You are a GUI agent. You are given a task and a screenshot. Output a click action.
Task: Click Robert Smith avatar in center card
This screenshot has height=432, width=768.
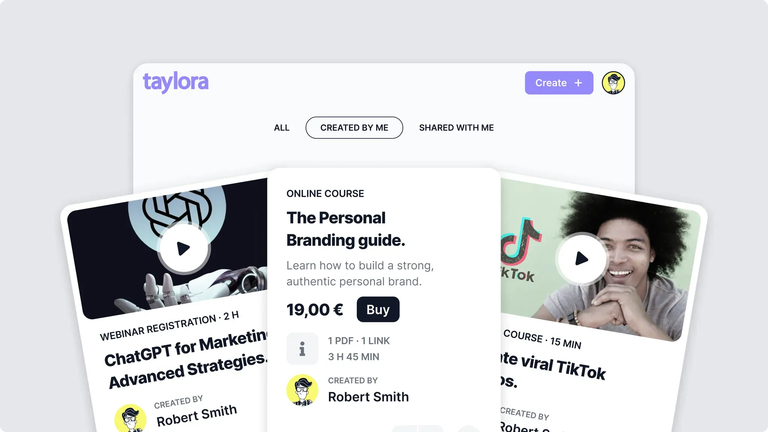tap(302, 390)
